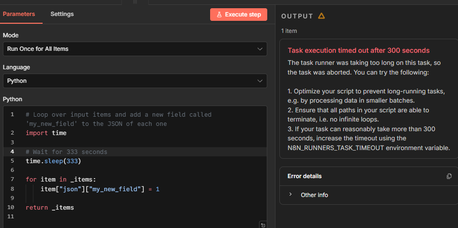Open the code editor fullscreen expand icon
This screenshot has height=228, width=458.
tap(263, 225)
